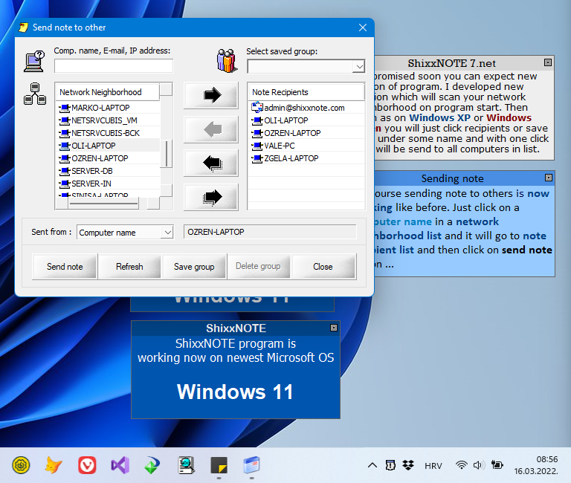
Task: Click the OZREN-LAPTOP sender name field
Action: pyautogui.click(x=270, y=232)
